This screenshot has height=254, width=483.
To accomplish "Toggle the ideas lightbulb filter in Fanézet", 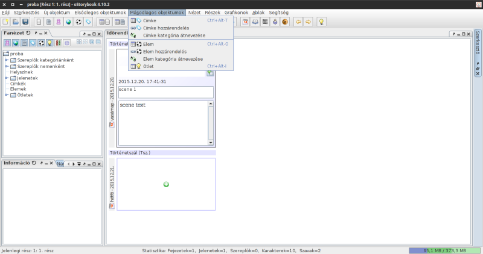I will tap(50, 43).
